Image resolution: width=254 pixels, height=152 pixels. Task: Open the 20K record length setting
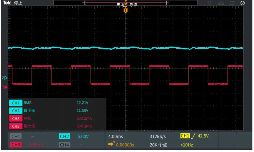pyautogui.click(x=158, y=145)
